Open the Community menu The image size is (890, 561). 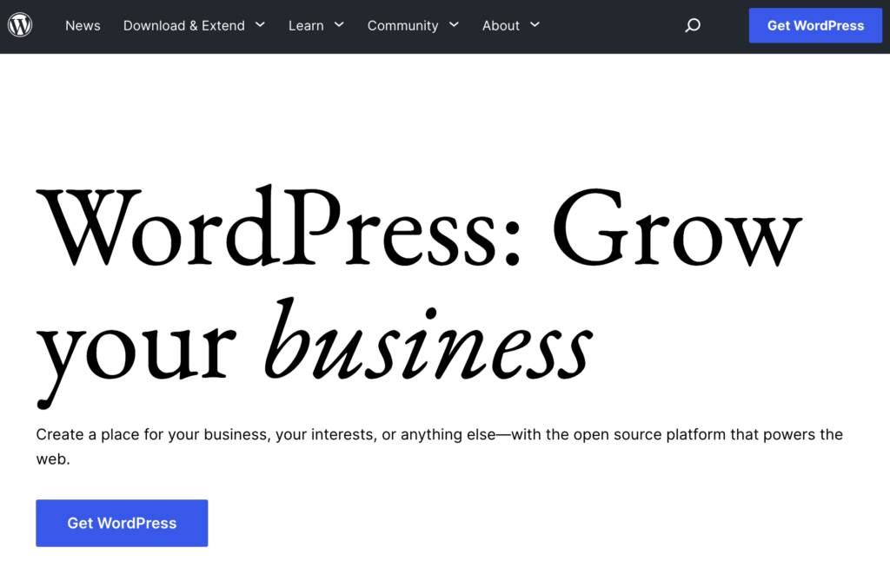tap(402, 25)
